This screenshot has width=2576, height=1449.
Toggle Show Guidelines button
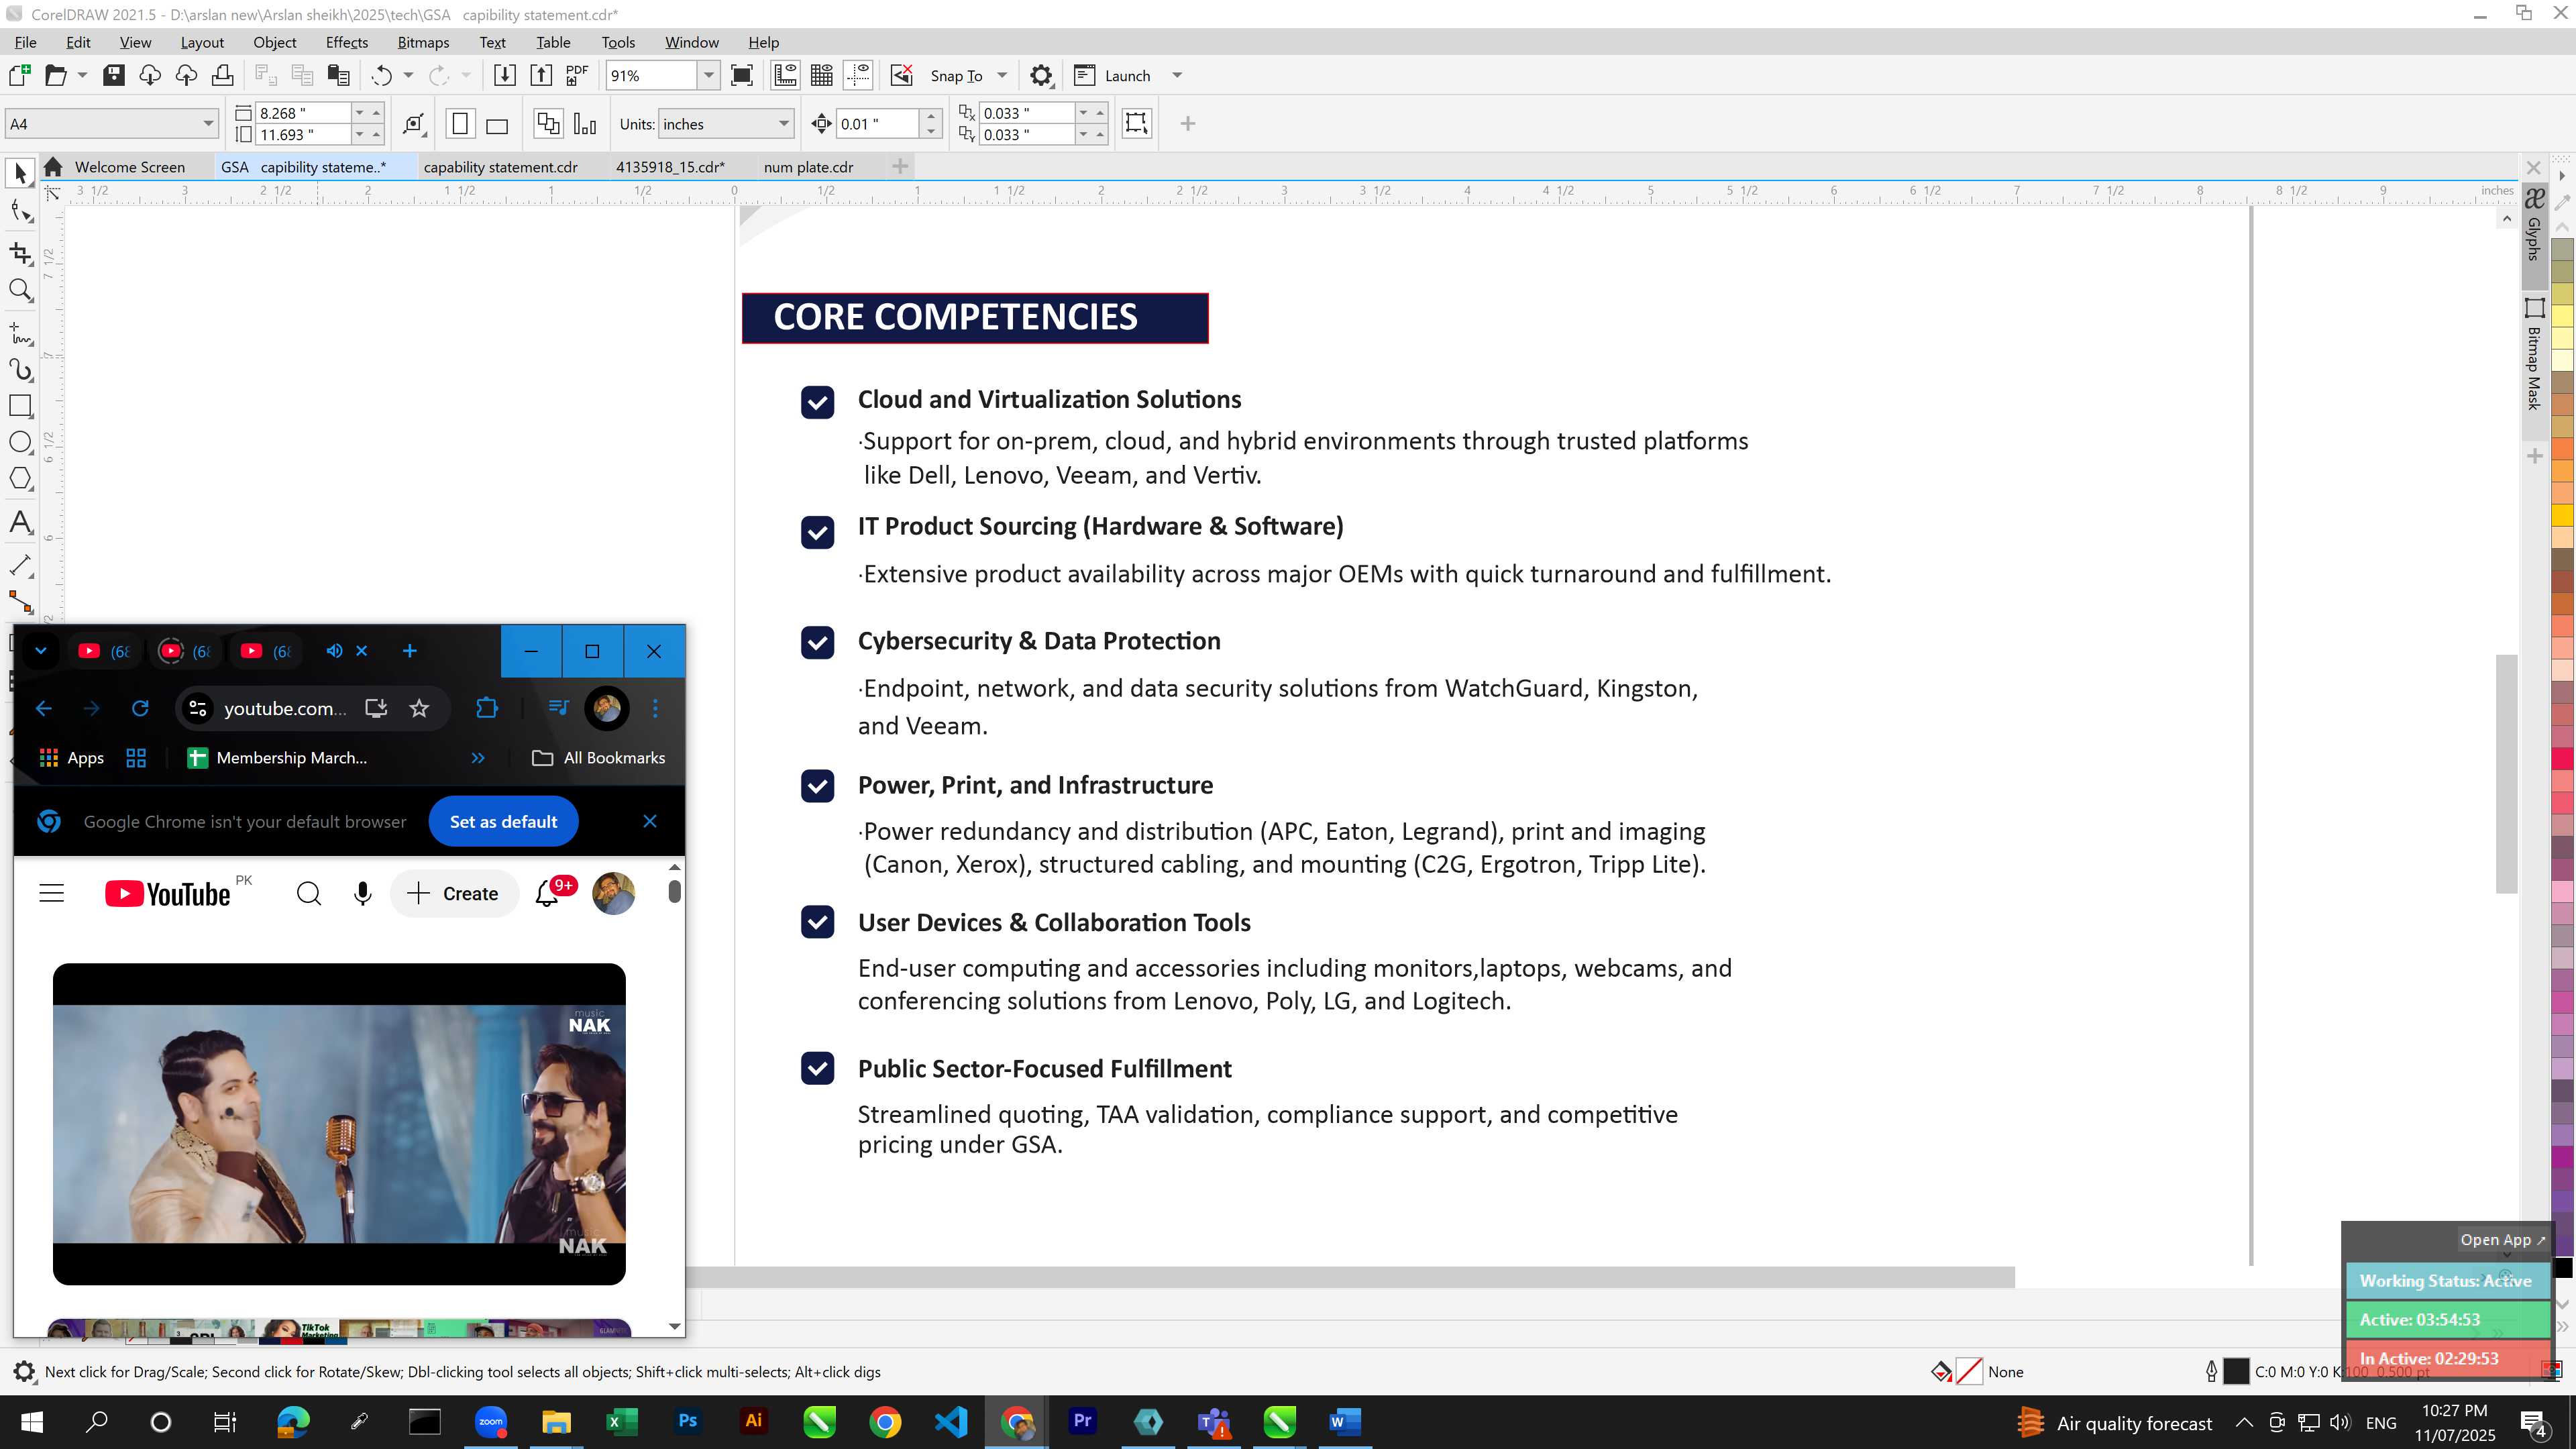point(858,75)
